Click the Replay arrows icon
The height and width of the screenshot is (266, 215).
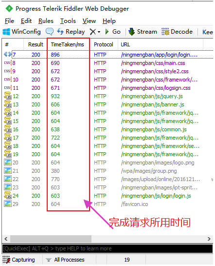point(60,31)
